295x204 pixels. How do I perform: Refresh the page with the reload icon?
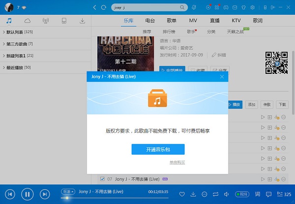click(x=103, y=7)
